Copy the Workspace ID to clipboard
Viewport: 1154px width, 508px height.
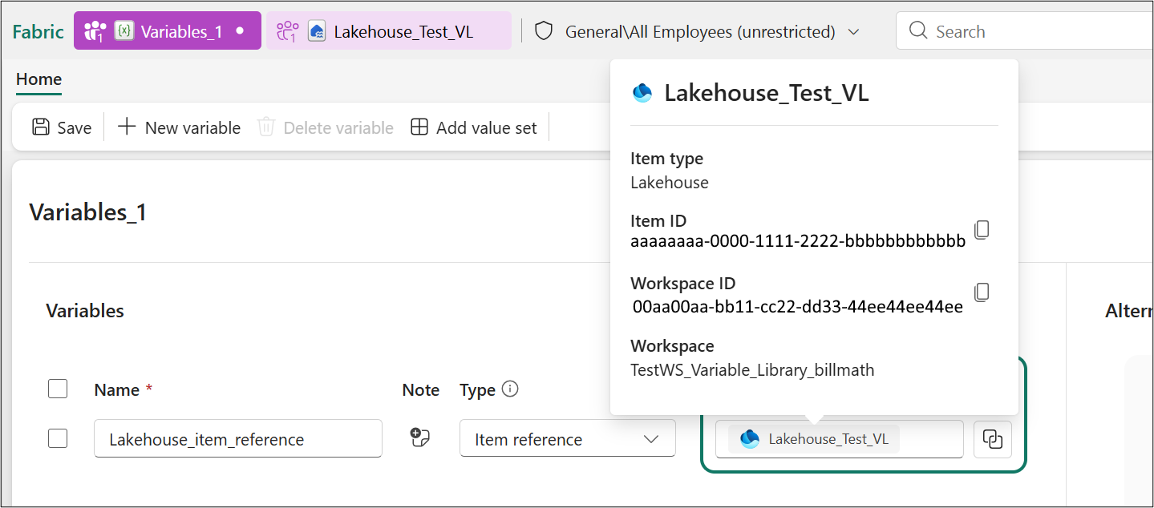[x=982, y=292]
